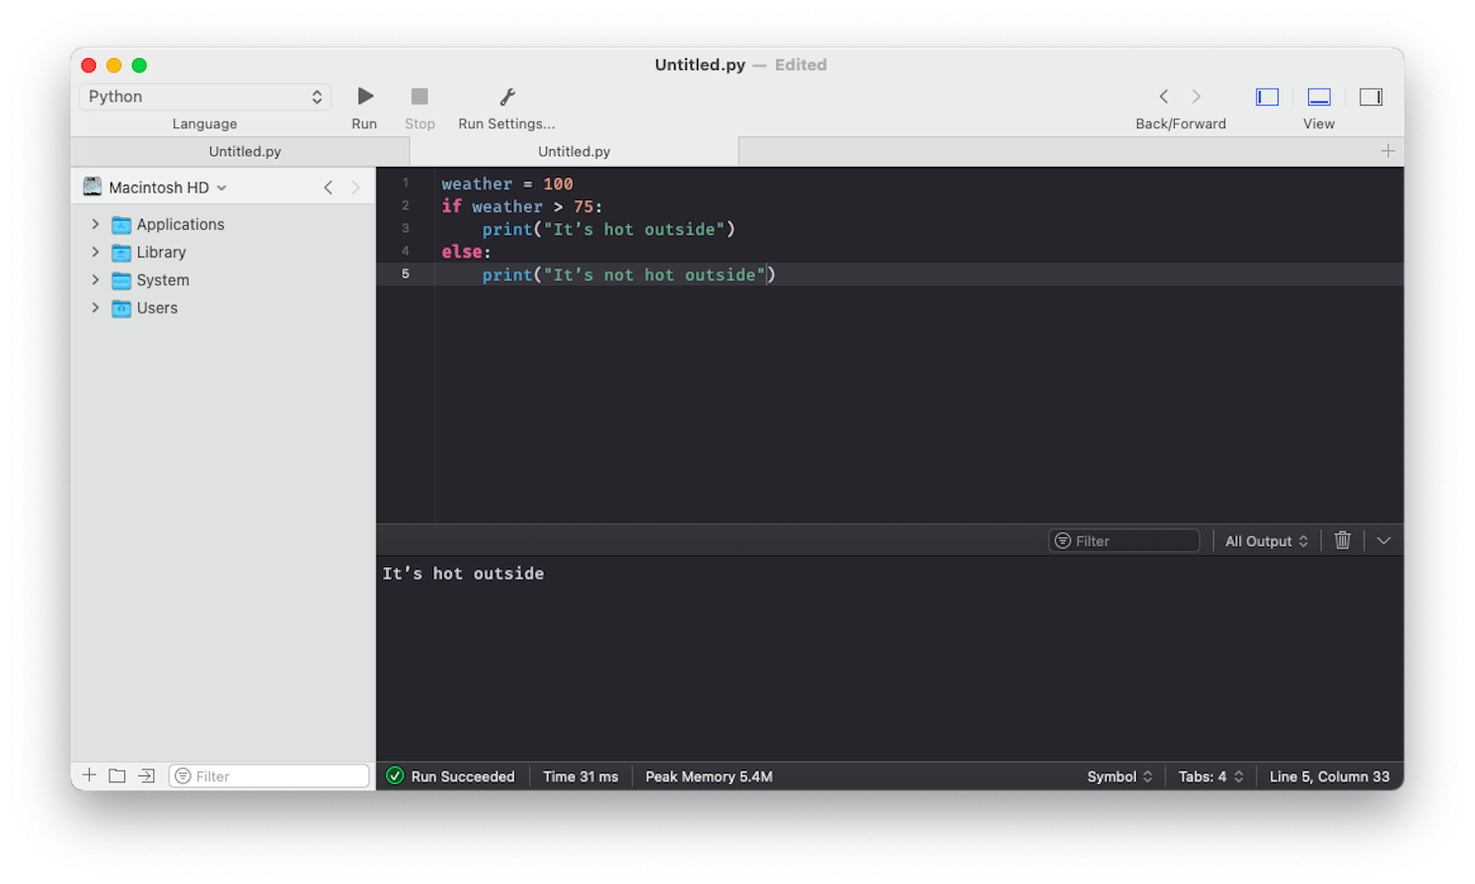Clear console output with the trash icon
Screen dimensions: 1475x884
point(1341,540)
